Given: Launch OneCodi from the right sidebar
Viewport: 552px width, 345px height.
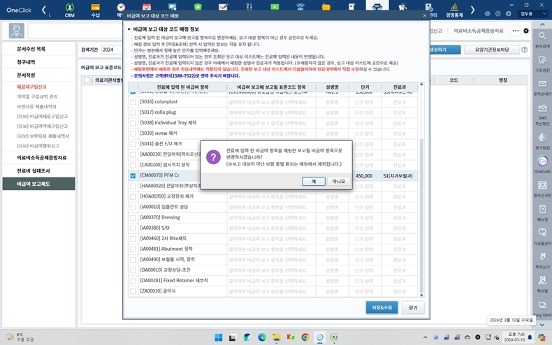Looking at the screenshot, I should pos(542,162).
